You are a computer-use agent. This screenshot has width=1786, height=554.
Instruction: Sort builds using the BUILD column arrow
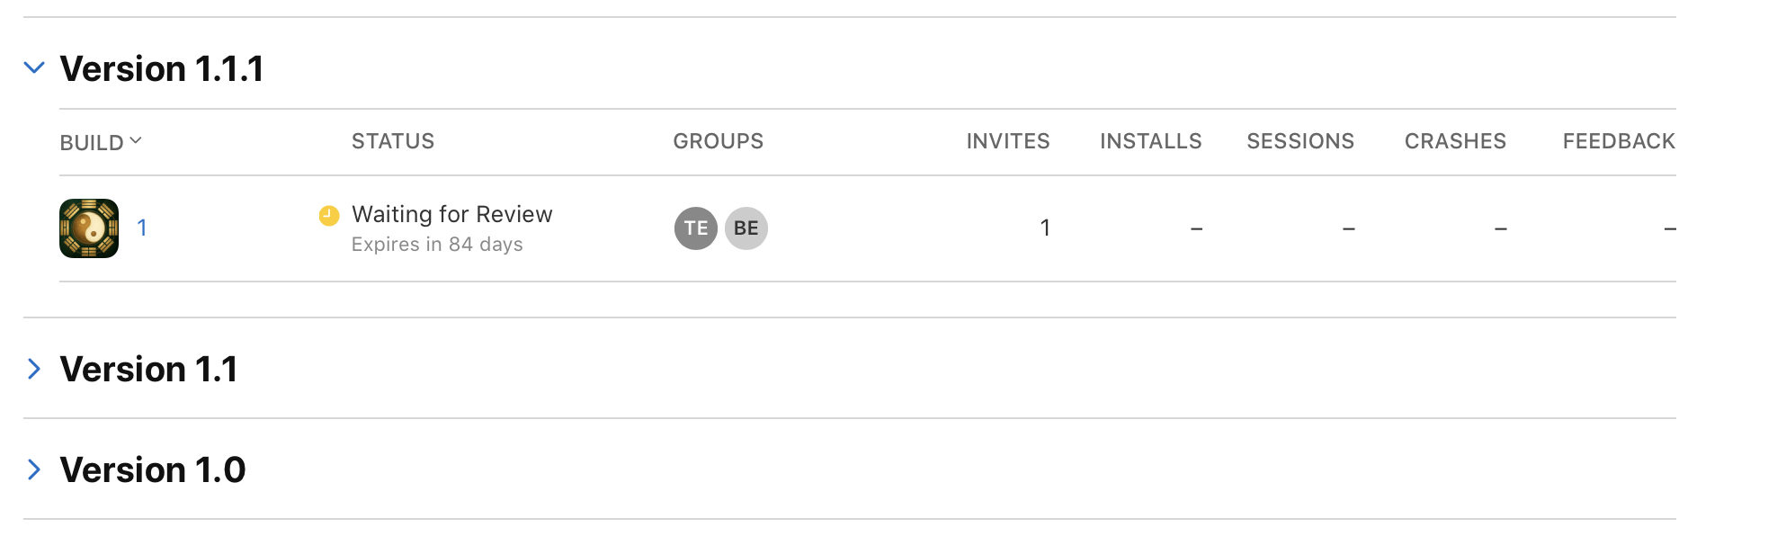[x=136, y=140]
